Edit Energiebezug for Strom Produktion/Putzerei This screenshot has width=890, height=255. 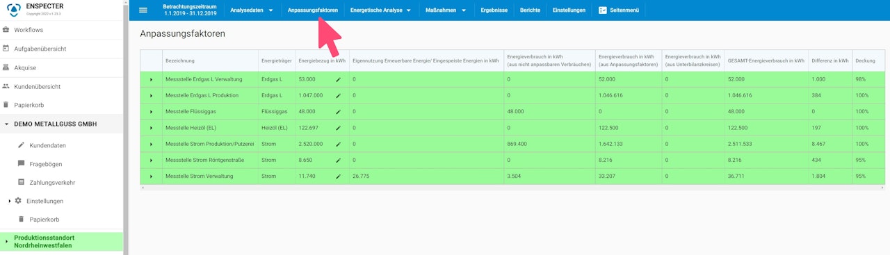[339, 144]
